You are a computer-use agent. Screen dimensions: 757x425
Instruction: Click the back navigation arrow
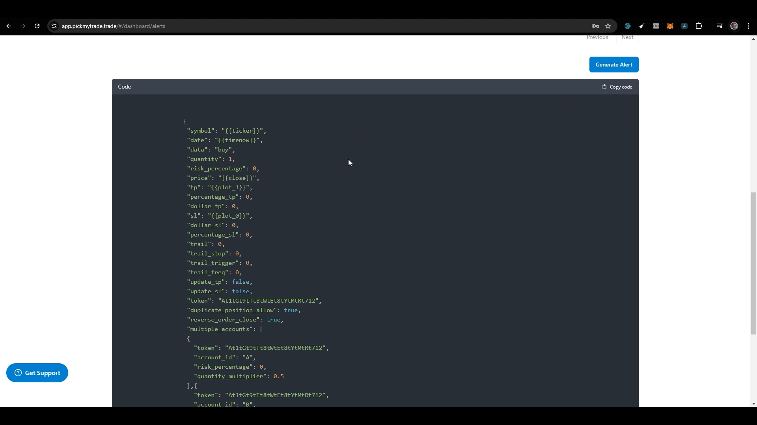point(9,26)
